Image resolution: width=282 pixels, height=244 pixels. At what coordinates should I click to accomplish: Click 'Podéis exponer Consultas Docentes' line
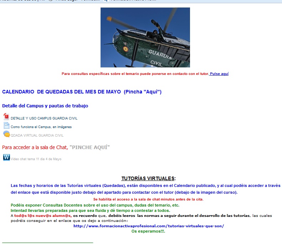pyautogui.click(x=95, y=205)
